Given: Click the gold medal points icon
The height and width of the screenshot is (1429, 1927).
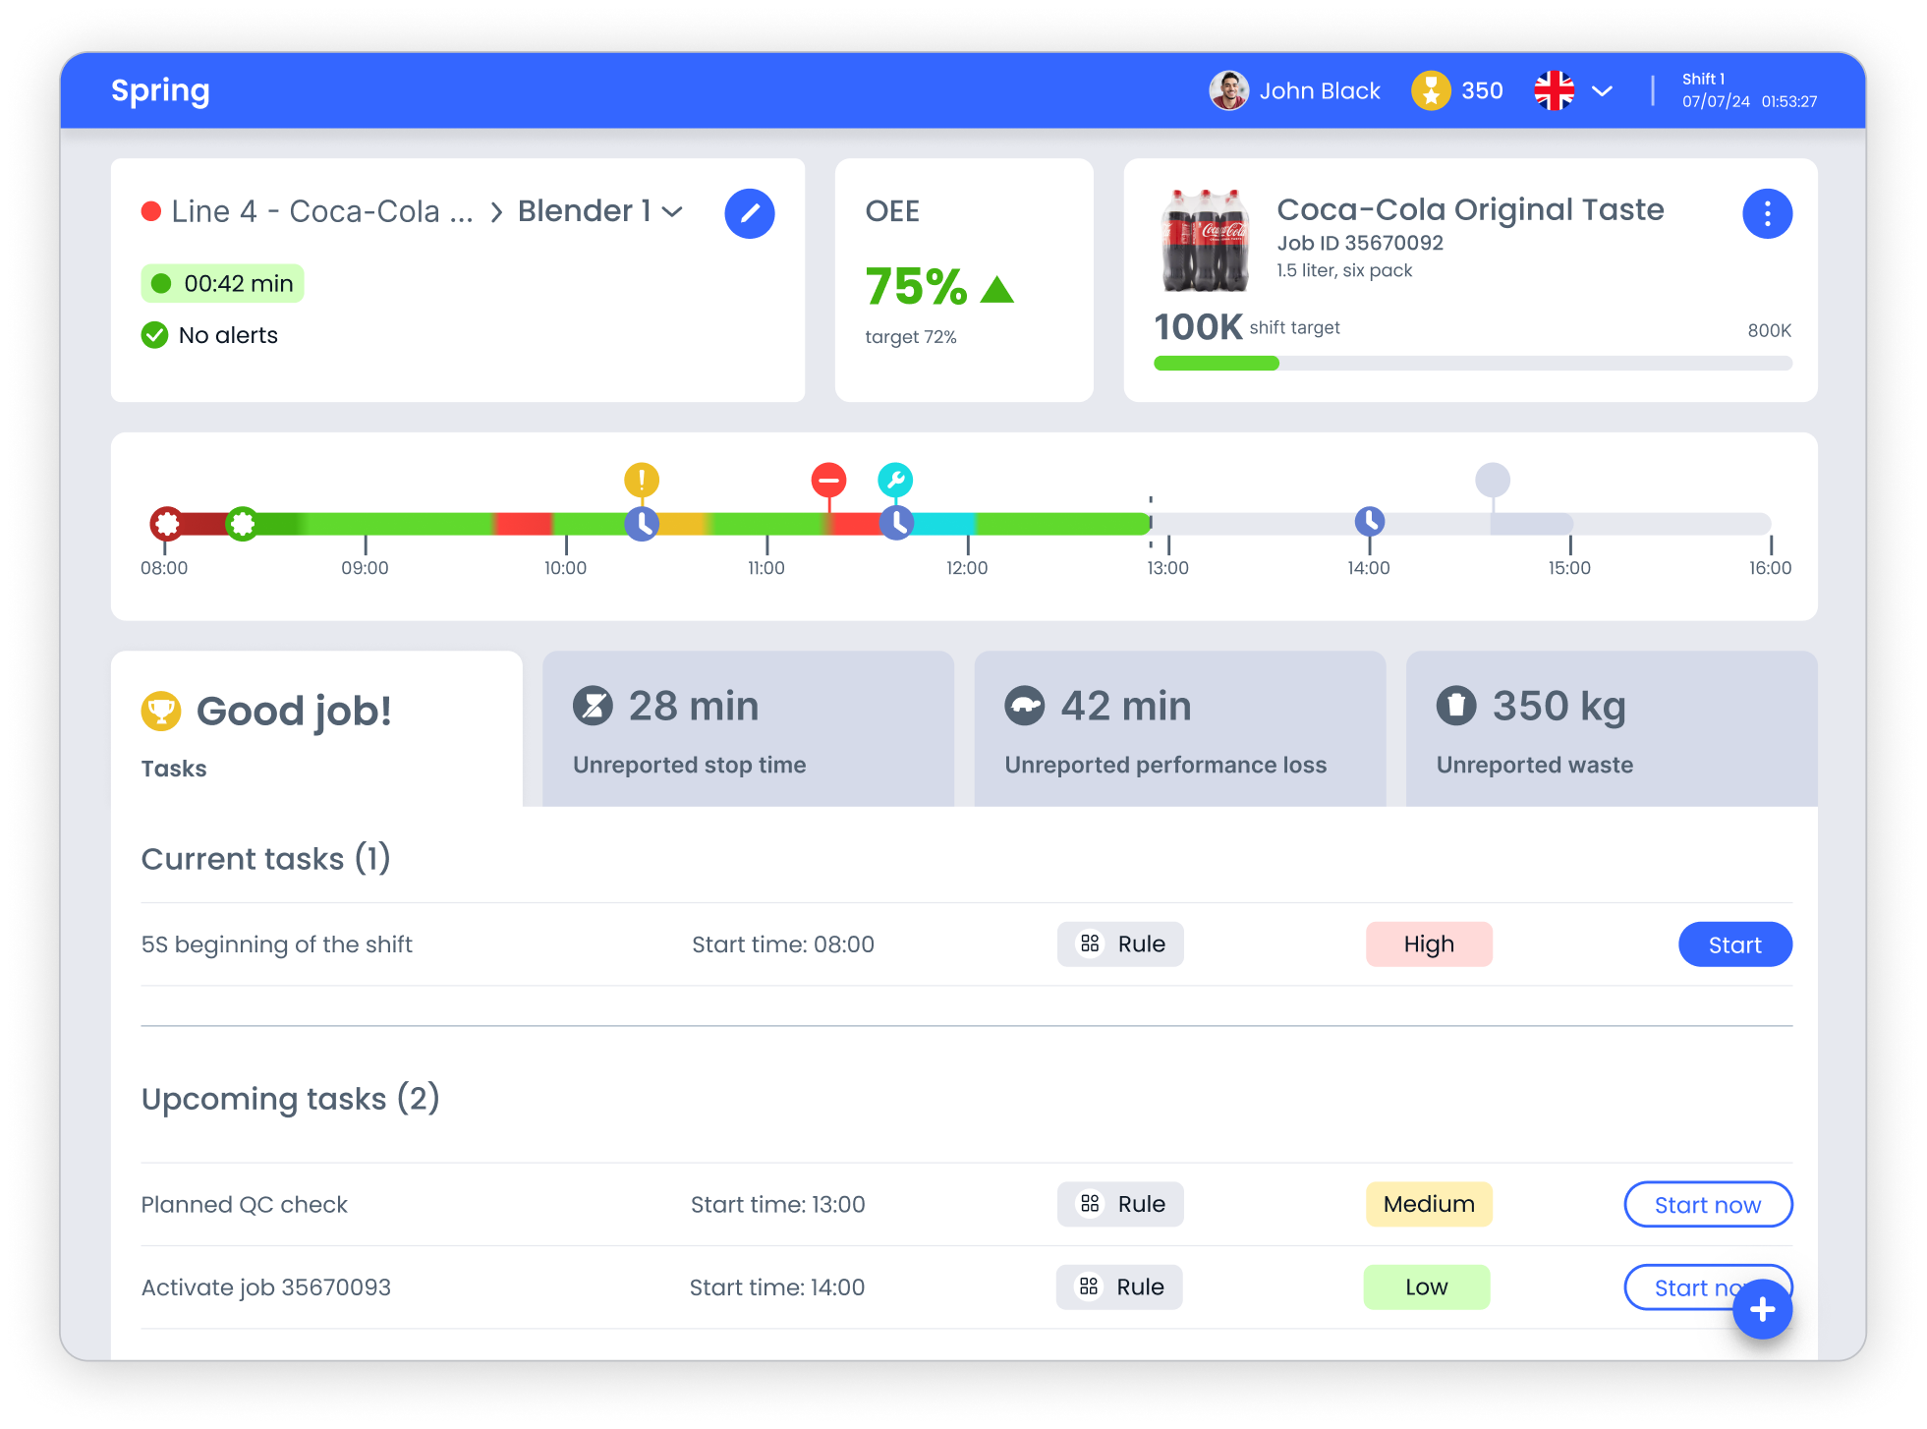Looking at the screenshot, I should pos(1430,91).
